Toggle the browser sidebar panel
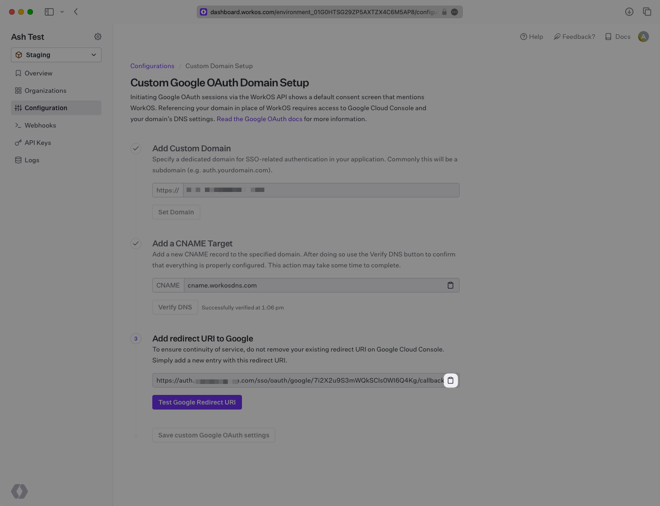Image resolution: width=660 pixels, height=506 pixels. click(49, 12)
